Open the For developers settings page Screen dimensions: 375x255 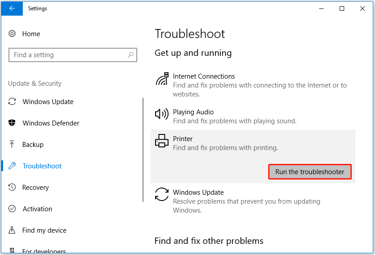(44, 251)
